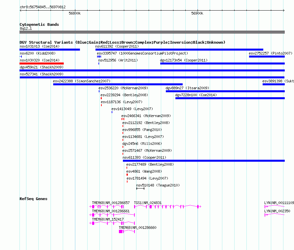The height and width of the screenshot is (250, 294).
Task: Select the Cytogenetic Bands track title
Action: coord(39,24)
